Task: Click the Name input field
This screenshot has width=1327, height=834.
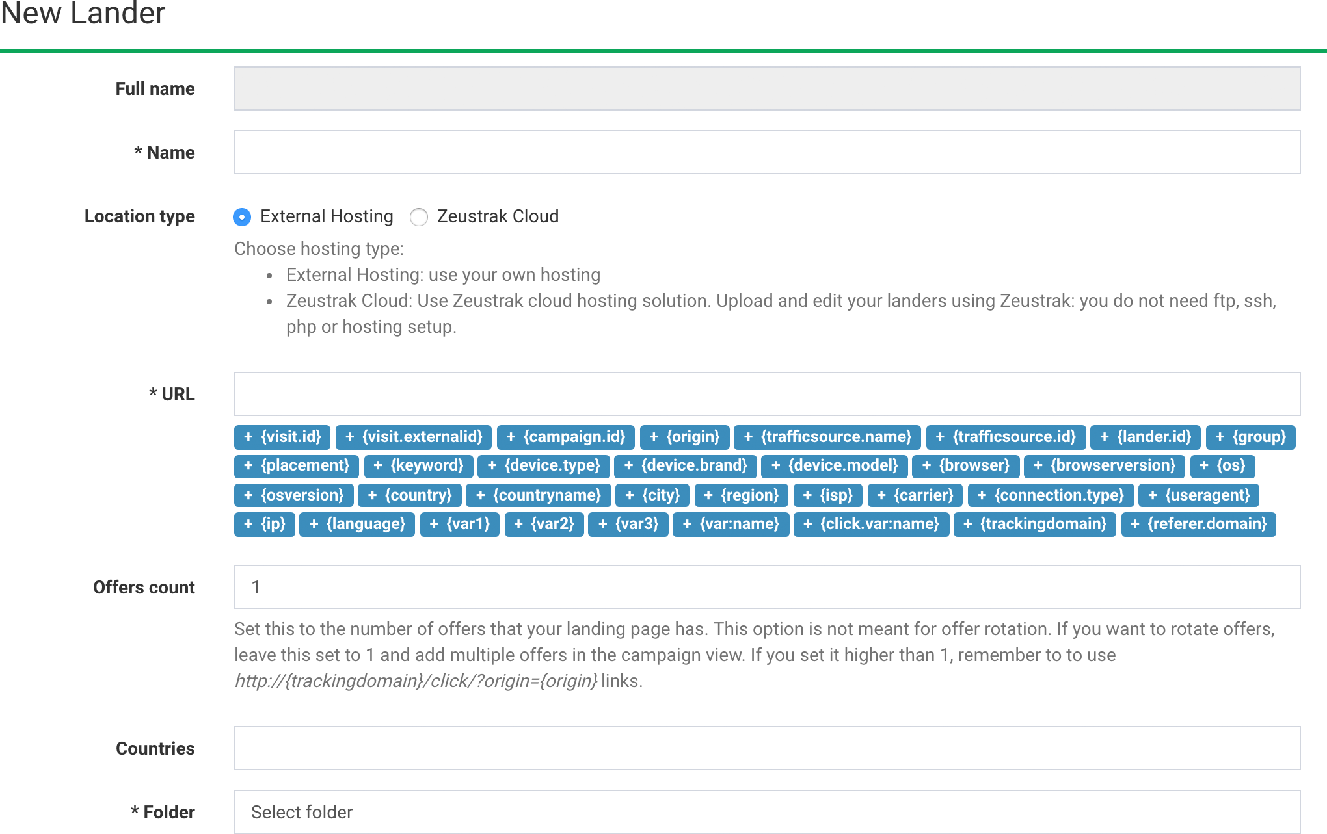Action: tap(767, 152)
